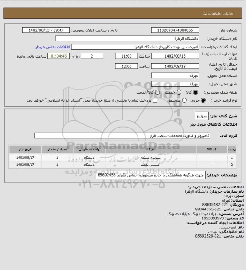Click the response deadline date 1402/08/15
246x270 pixels.
(x=175, y=56)
